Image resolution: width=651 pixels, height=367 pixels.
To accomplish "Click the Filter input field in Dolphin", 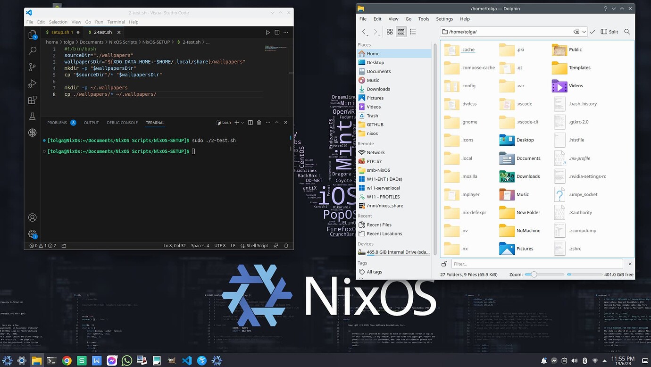I will coord(519,264).
